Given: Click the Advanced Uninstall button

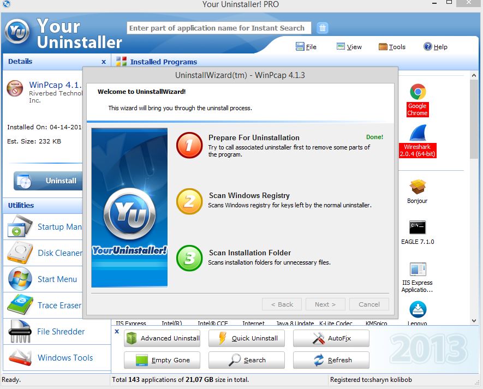Looking at the screenshot, I should point(162,338).
